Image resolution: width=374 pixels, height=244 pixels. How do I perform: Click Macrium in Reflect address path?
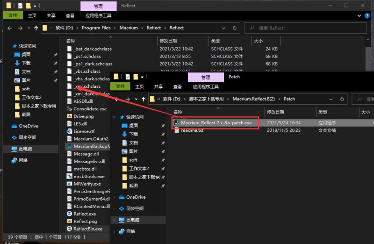[x=129, y=28]
